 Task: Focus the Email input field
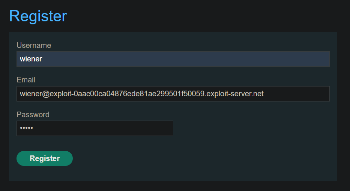click(173, 94)
